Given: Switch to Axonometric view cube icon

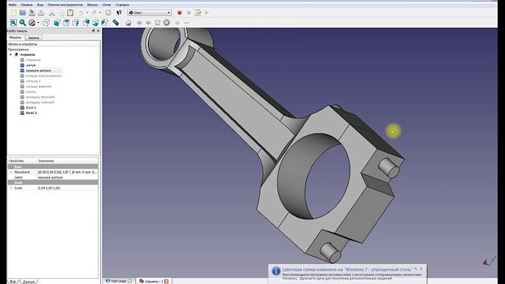Looking at the screenshot, I should pyautogui.click(x=46, y=23).
